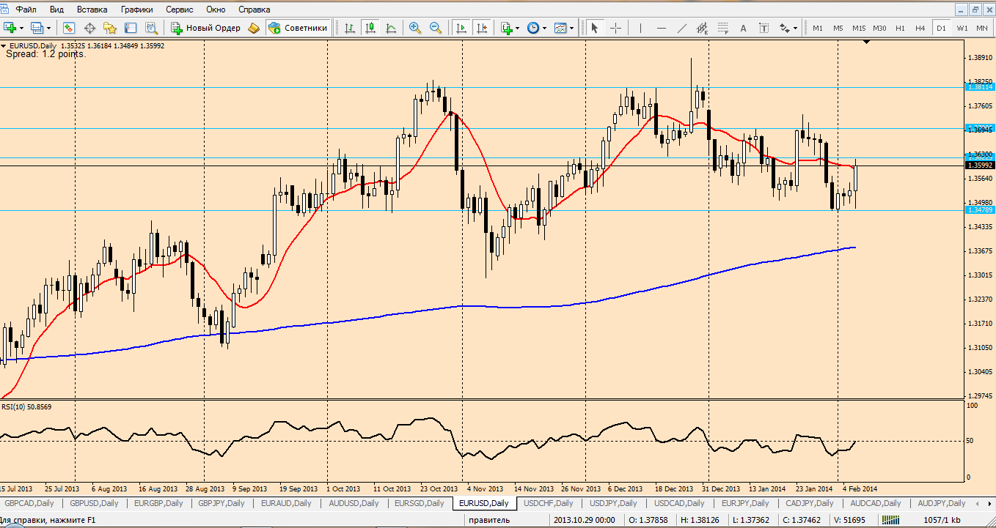
Task: Switch timeframe to H1
Action: tap(900, 28)
